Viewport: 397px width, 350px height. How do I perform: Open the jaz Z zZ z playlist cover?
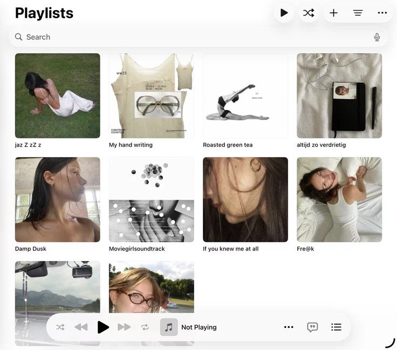tap(58, 95)
